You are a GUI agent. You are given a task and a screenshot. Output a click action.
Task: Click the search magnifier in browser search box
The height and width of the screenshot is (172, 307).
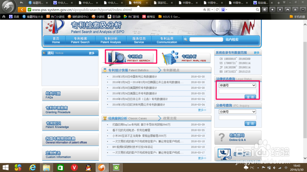[x=258, y=9]
